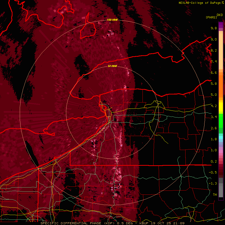Click the 5.8 color scale label

[214, 84]
